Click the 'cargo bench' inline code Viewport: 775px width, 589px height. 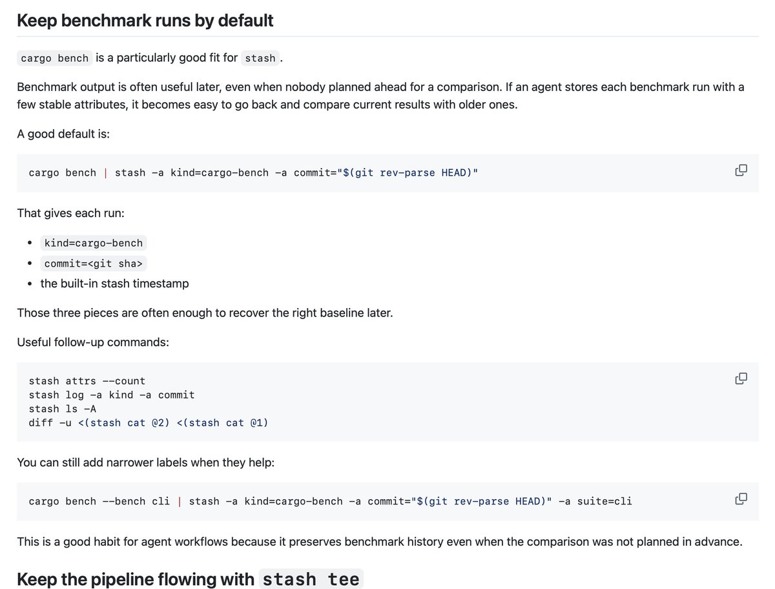click(x=55, y=58)
